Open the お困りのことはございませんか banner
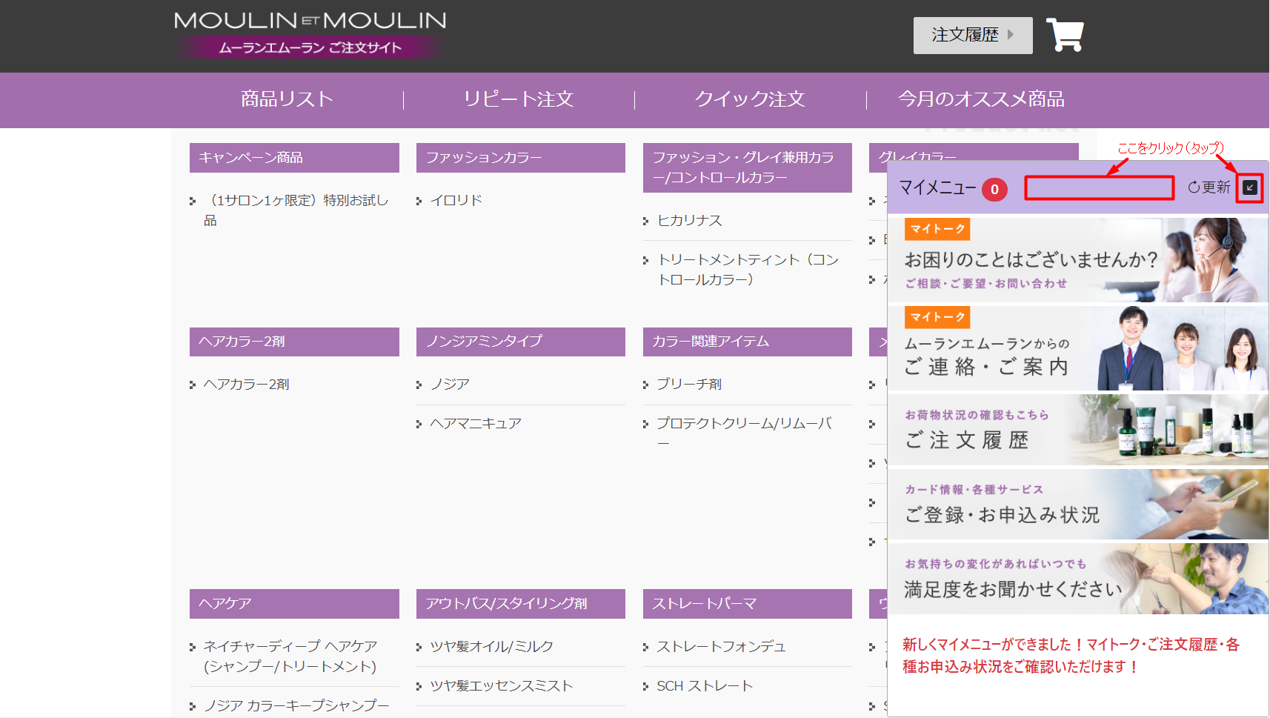Screen dimensions: 1270x718 pos(1077,260)
